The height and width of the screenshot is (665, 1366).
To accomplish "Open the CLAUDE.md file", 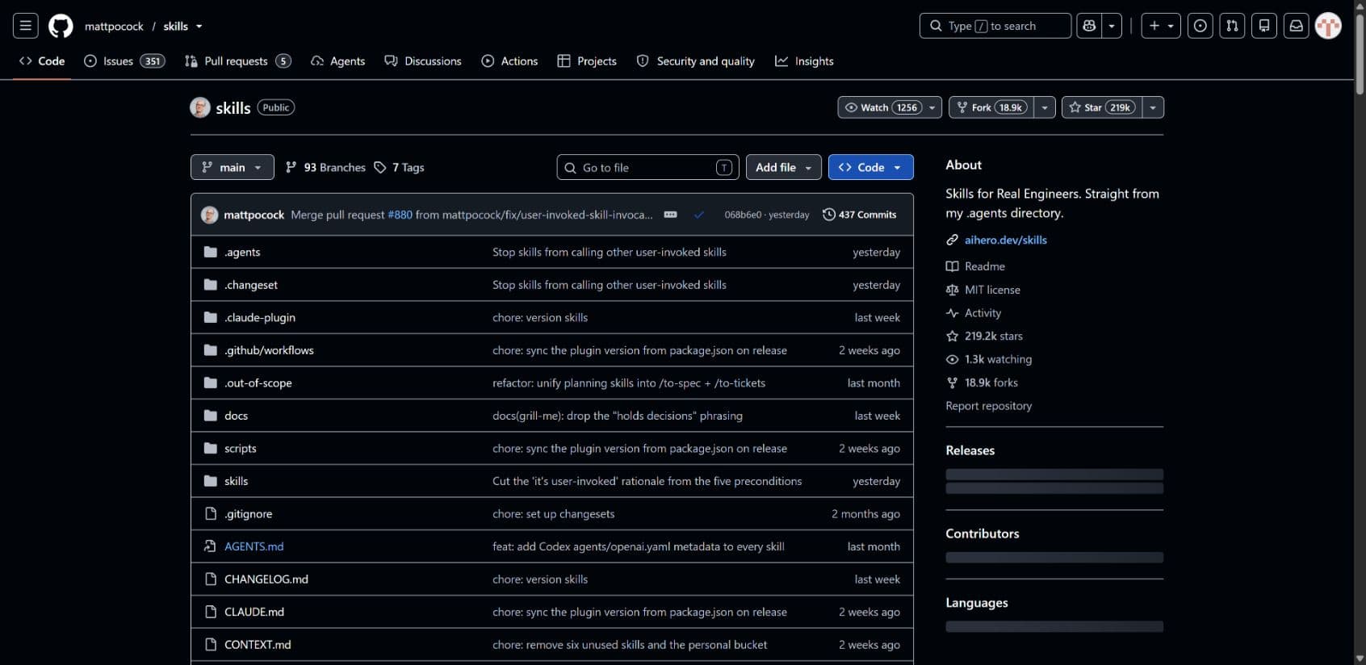I will [254, 612].
